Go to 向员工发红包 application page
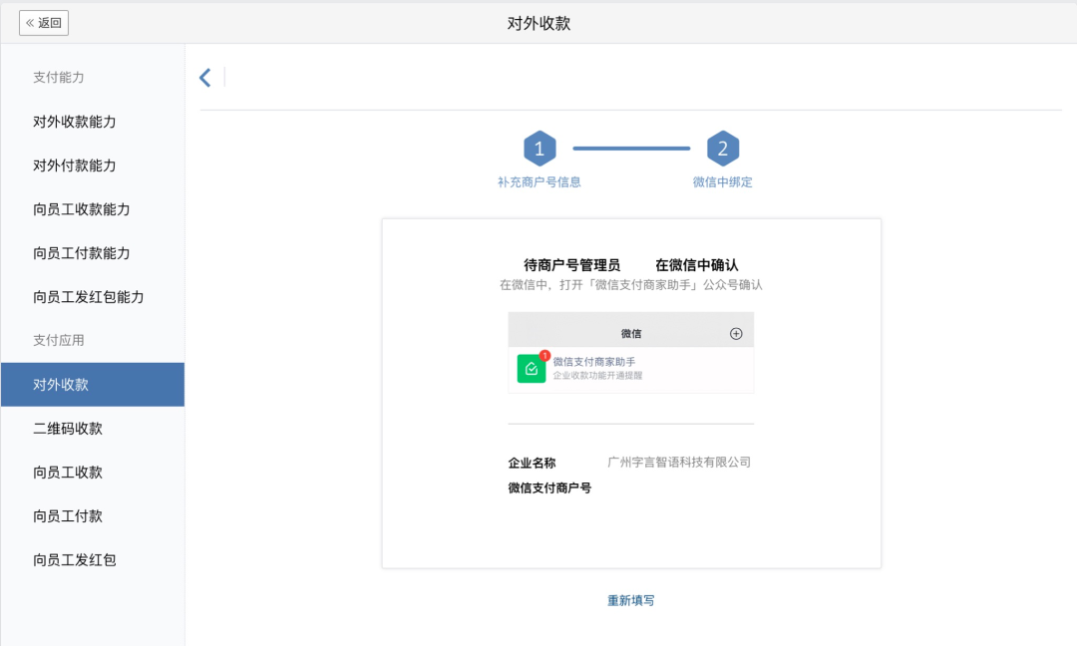 tap(75, 560)
